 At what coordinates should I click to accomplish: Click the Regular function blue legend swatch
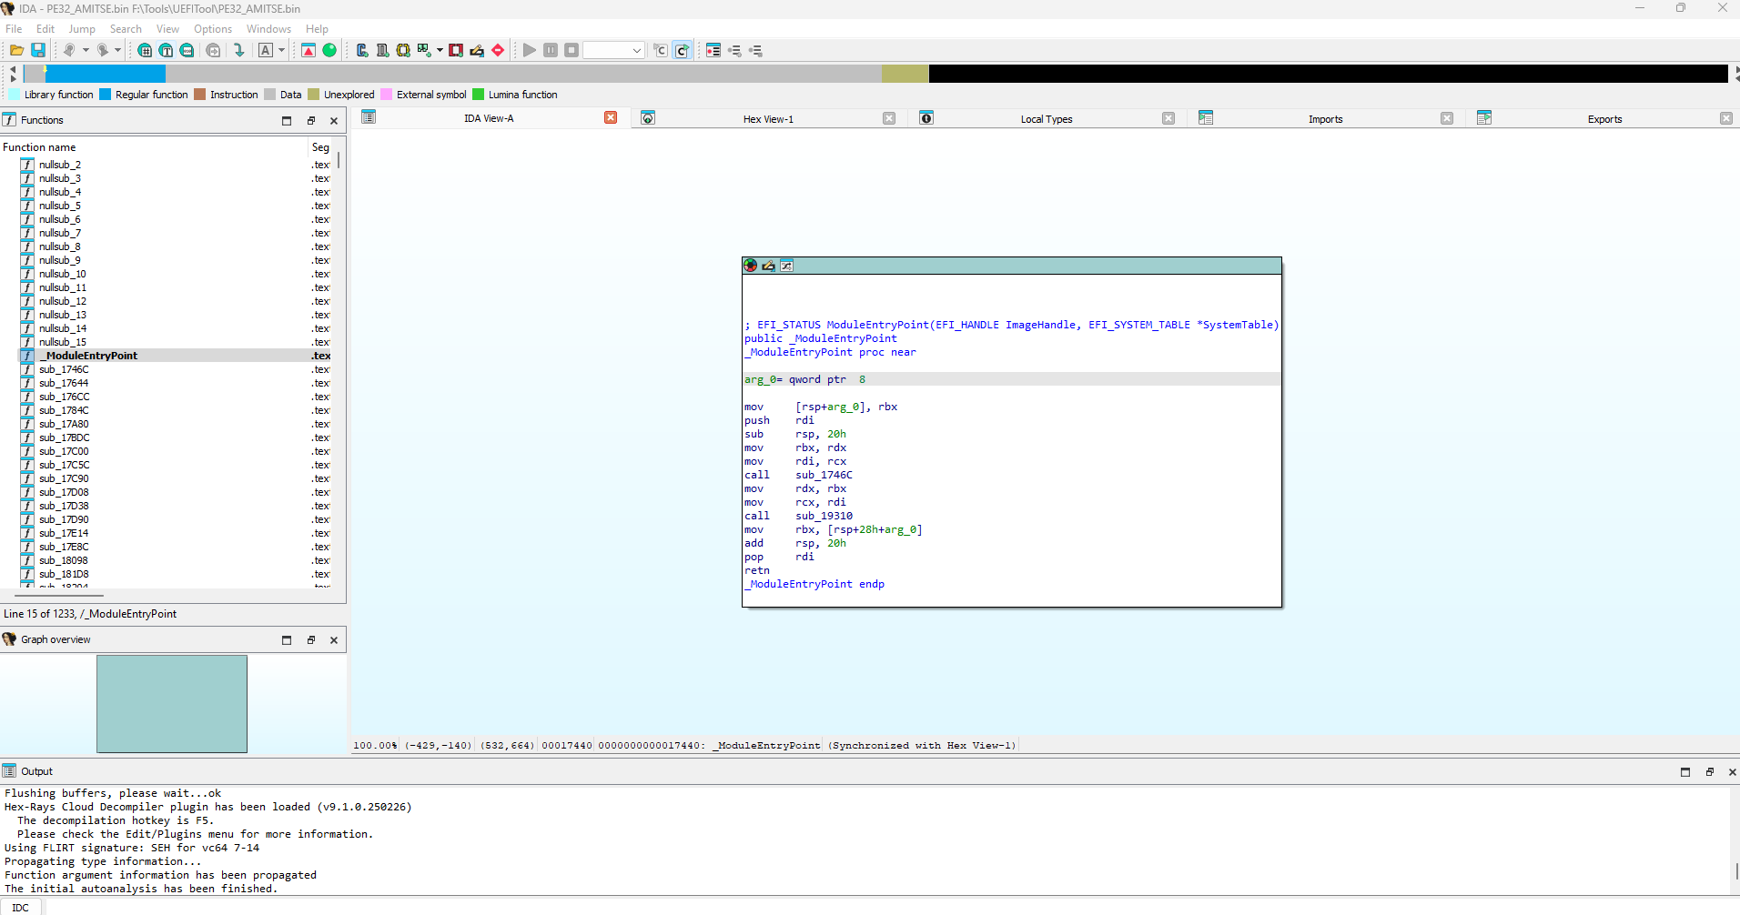coord(105,95)
